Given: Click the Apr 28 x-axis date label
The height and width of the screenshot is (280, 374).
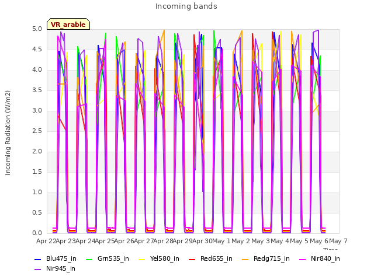Looking at the screenshot, I should tap(164, 242).
